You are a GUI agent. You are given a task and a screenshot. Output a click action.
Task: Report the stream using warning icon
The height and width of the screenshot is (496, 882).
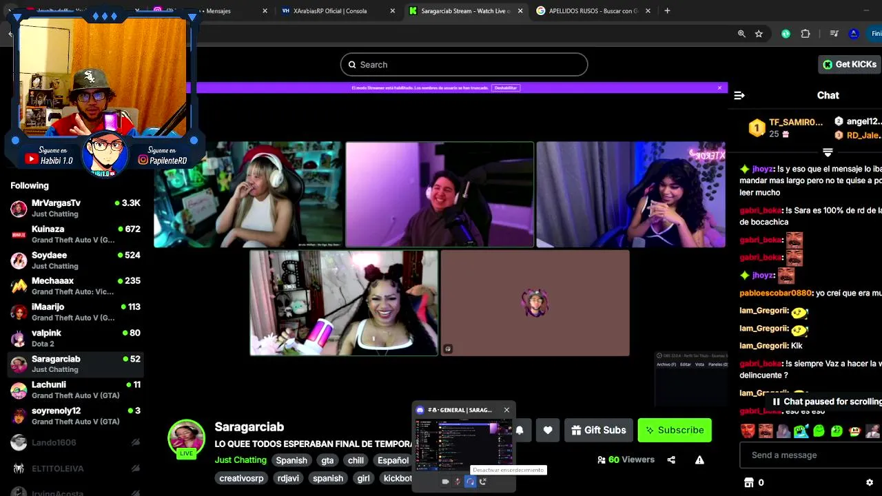699,460
